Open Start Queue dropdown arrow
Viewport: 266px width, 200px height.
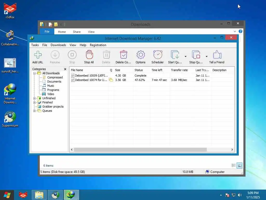[x=185, y=57]
